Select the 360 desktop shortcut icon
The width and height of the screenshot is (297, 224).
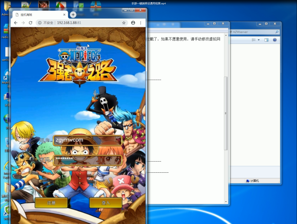6,213
